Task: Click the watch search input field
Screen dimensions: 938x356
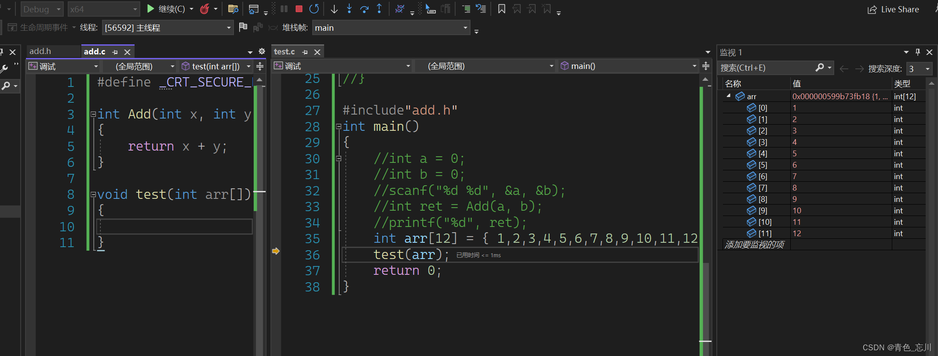Action: click(765, 68)
